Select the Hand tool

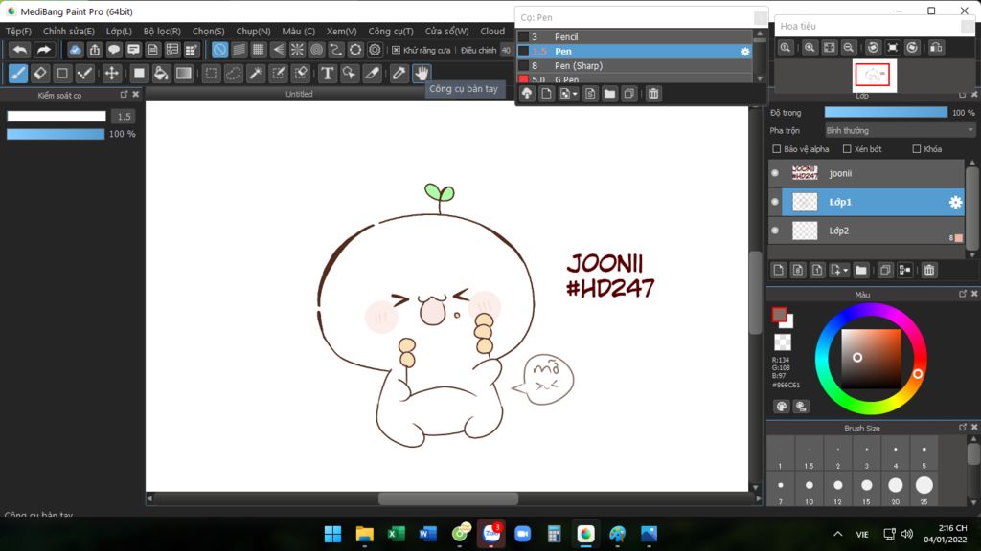(x=422, y=73)
